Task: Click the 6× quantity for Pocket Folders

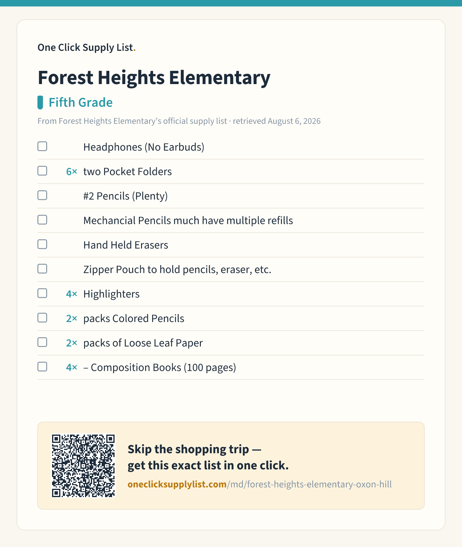Action: (x=71, y=172)
